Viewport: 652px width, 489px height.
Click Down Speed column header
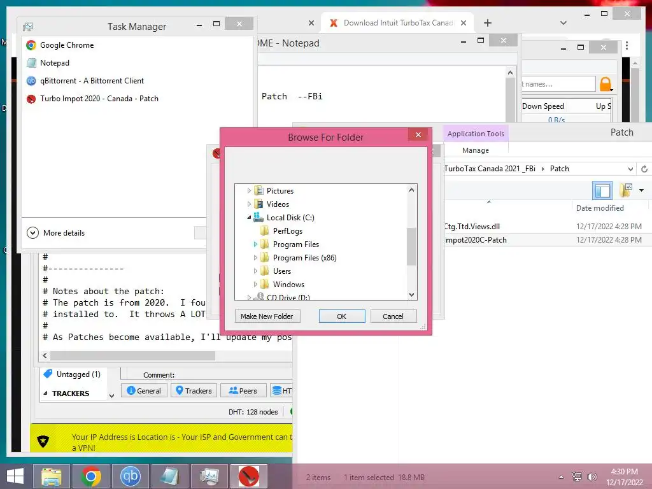(x=543, y=106)
